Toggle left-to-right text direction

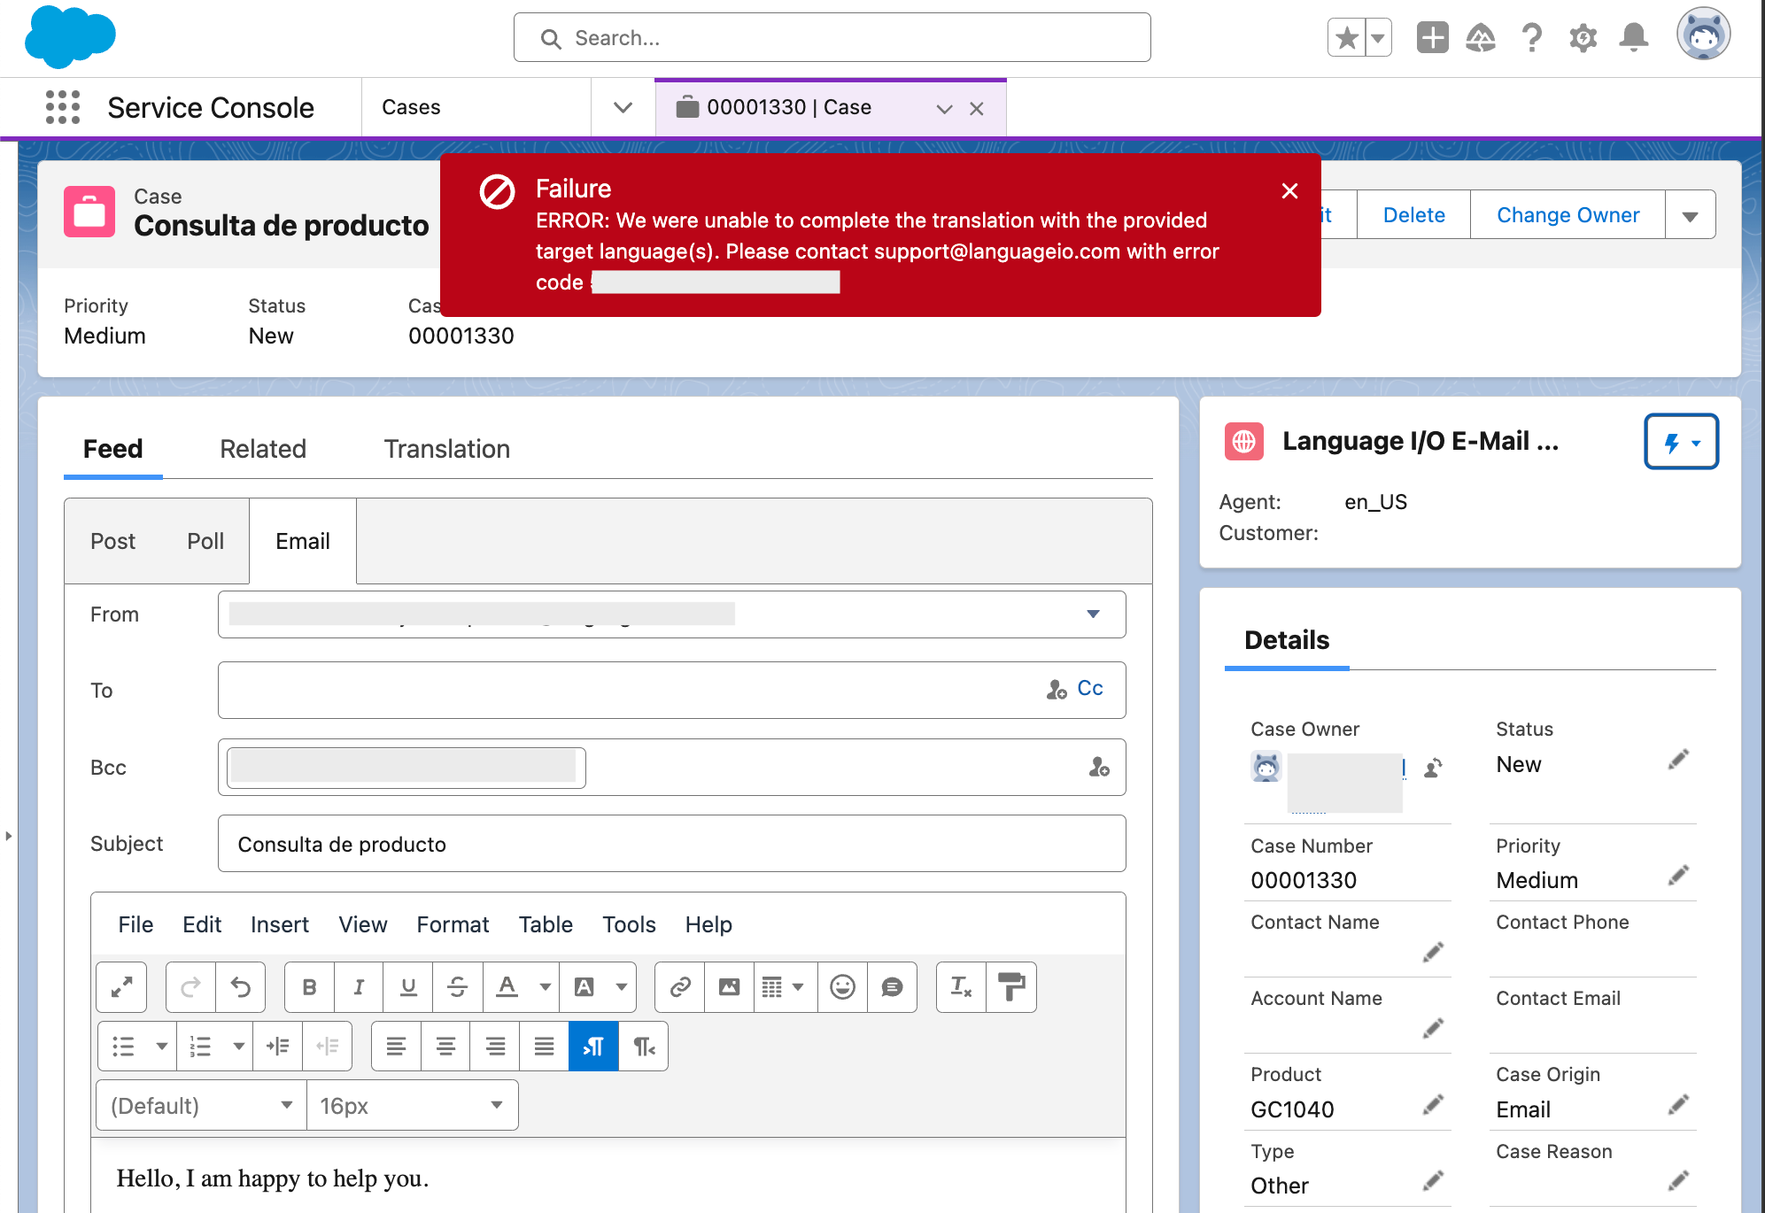[593, 1047]
